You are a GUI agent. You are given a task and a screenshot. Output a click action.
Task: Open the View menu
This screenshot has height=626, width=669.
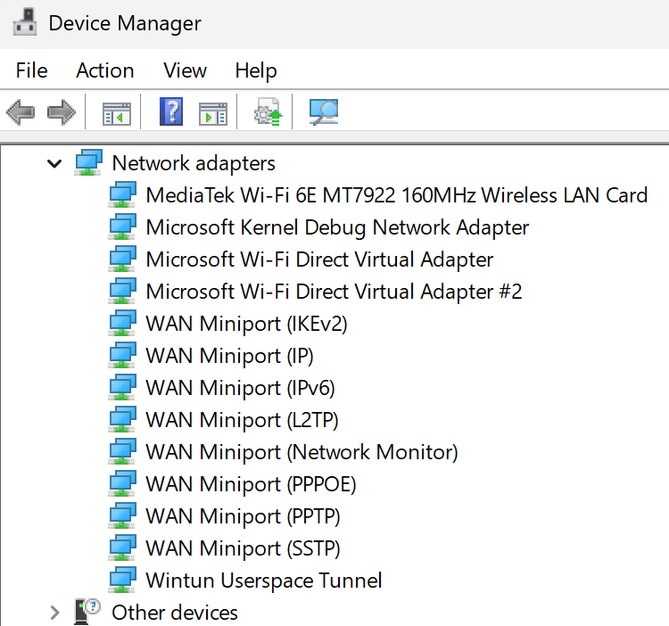pos(186,70)
